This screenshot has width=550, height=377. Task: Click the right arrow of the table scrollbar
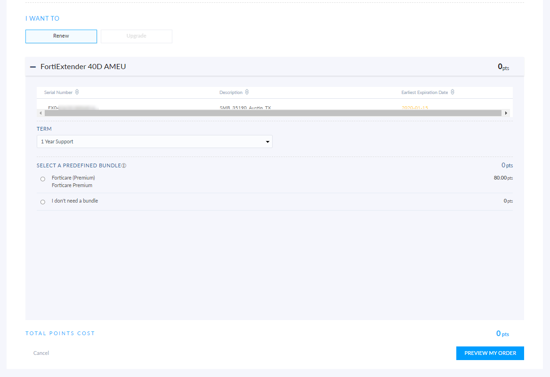click(506, 113)
